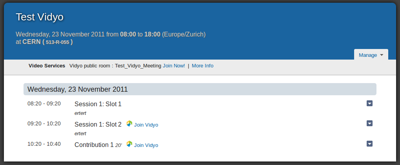The height and width of the screenshot is (165, 400).
Task: Click the Test_Vidyo_Meeting room name
Action: click(138, 66)
